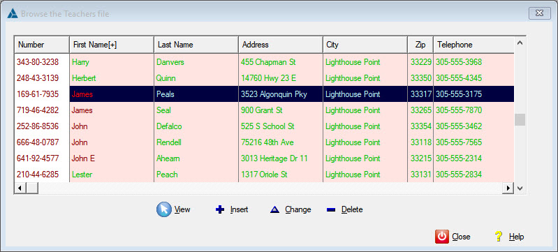Click the First Name[+] column header

[112, 45]
